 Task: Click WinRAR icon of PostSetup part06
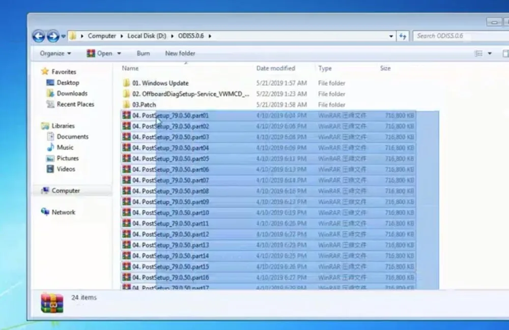click(x=127, y=169)
